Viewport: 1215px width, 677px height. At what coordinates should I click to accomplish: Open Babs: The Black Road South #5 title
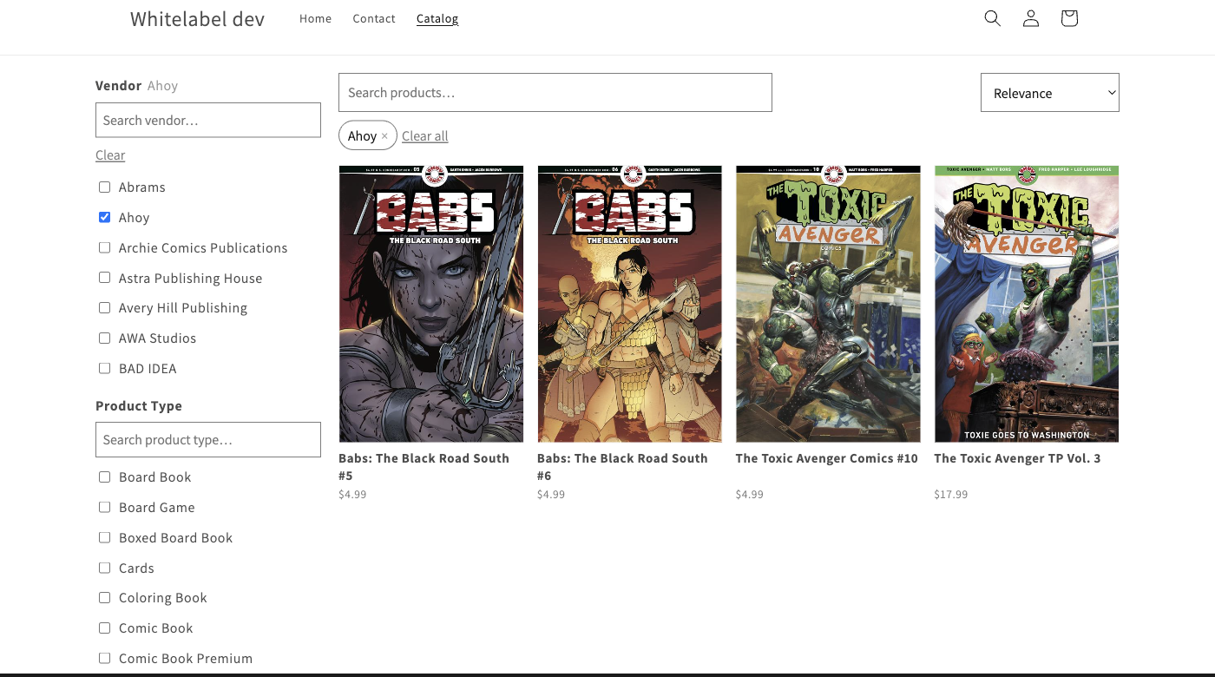click(x=424, y=467)
